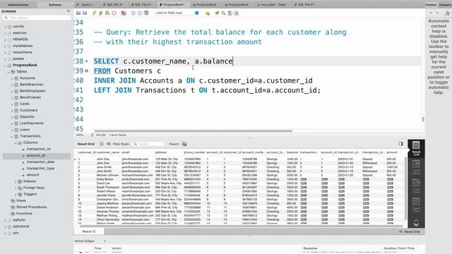This screenshot has height=254, width=452.
Task: Select the Result 12 tab
Action: pos(89,231)
